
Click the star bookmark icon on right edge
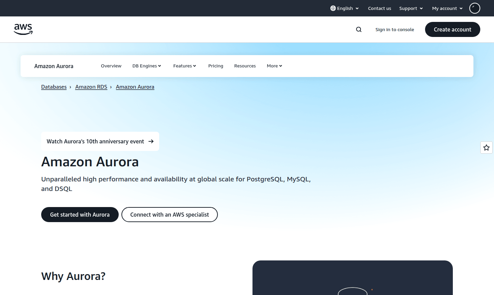pyautogui.click(x=486, y=147)
